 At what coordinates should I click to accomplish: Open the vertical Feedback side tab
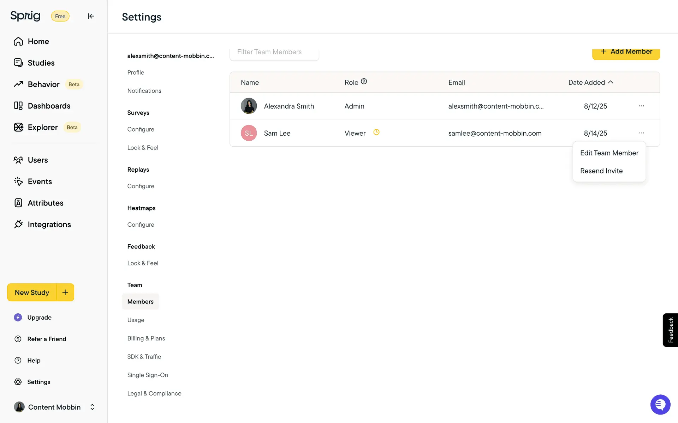coord(670,330)
